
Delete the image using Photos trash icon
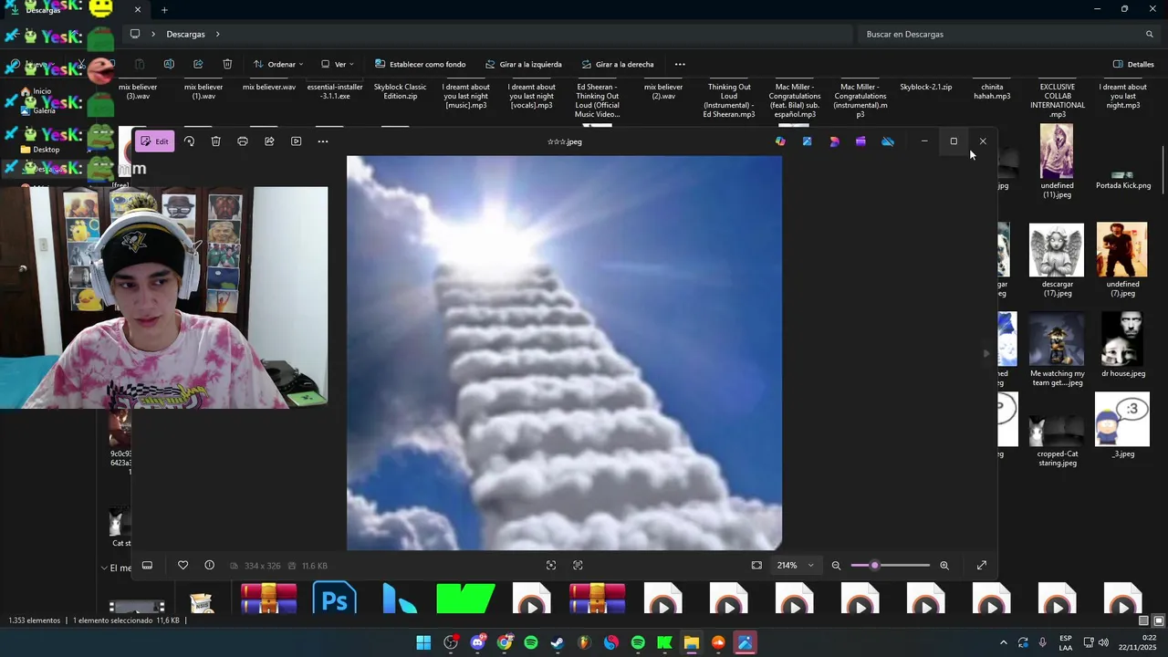215,141
